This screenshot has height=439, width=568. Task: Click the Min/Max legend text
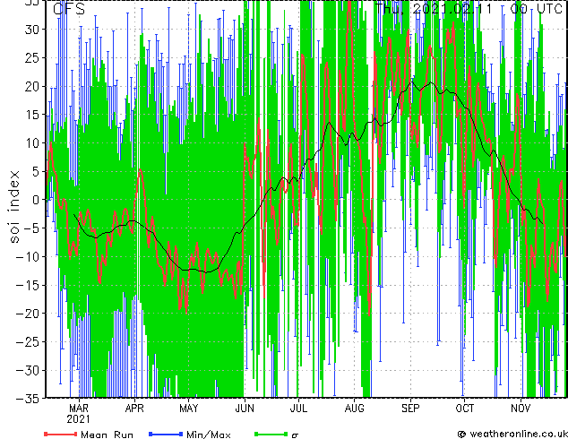(209, 435)
